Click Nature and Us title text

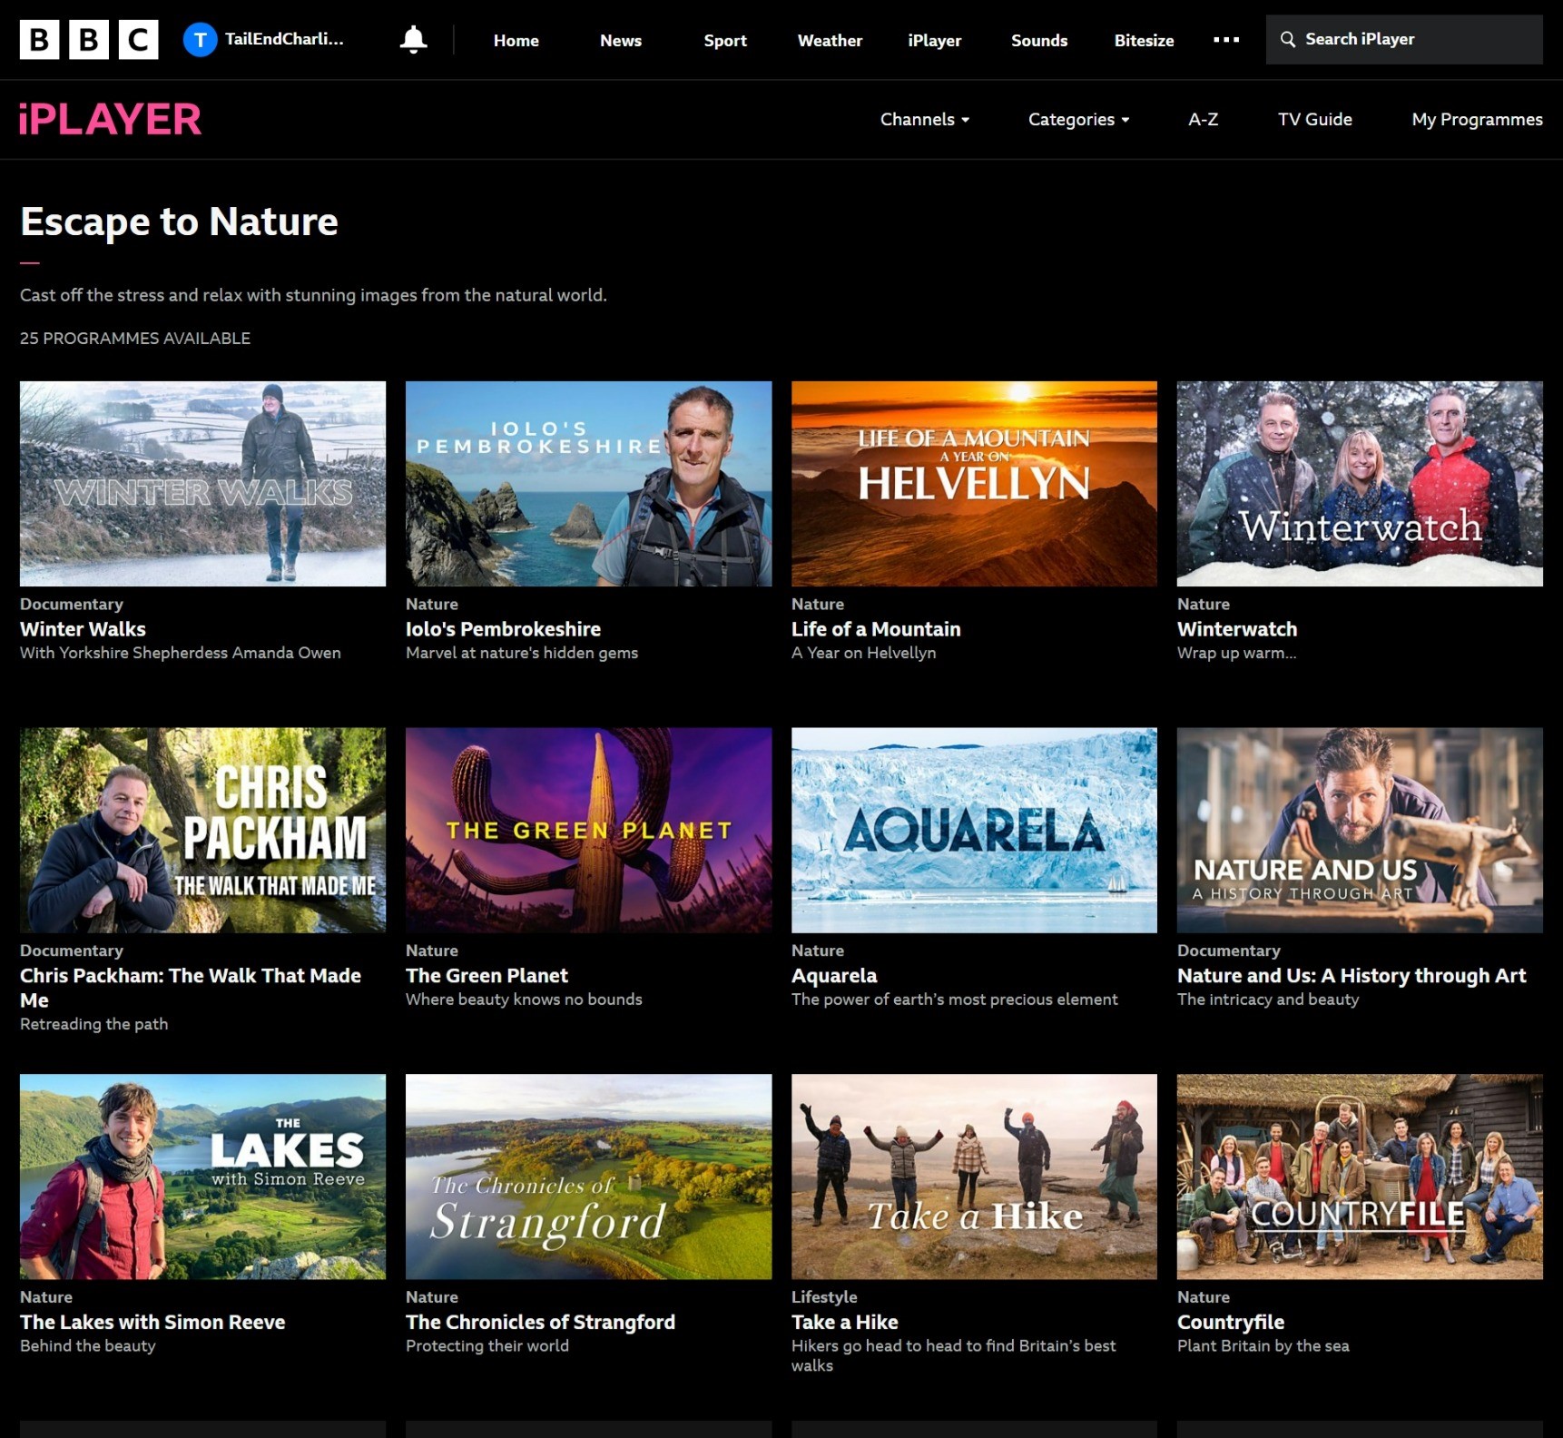1352,976
